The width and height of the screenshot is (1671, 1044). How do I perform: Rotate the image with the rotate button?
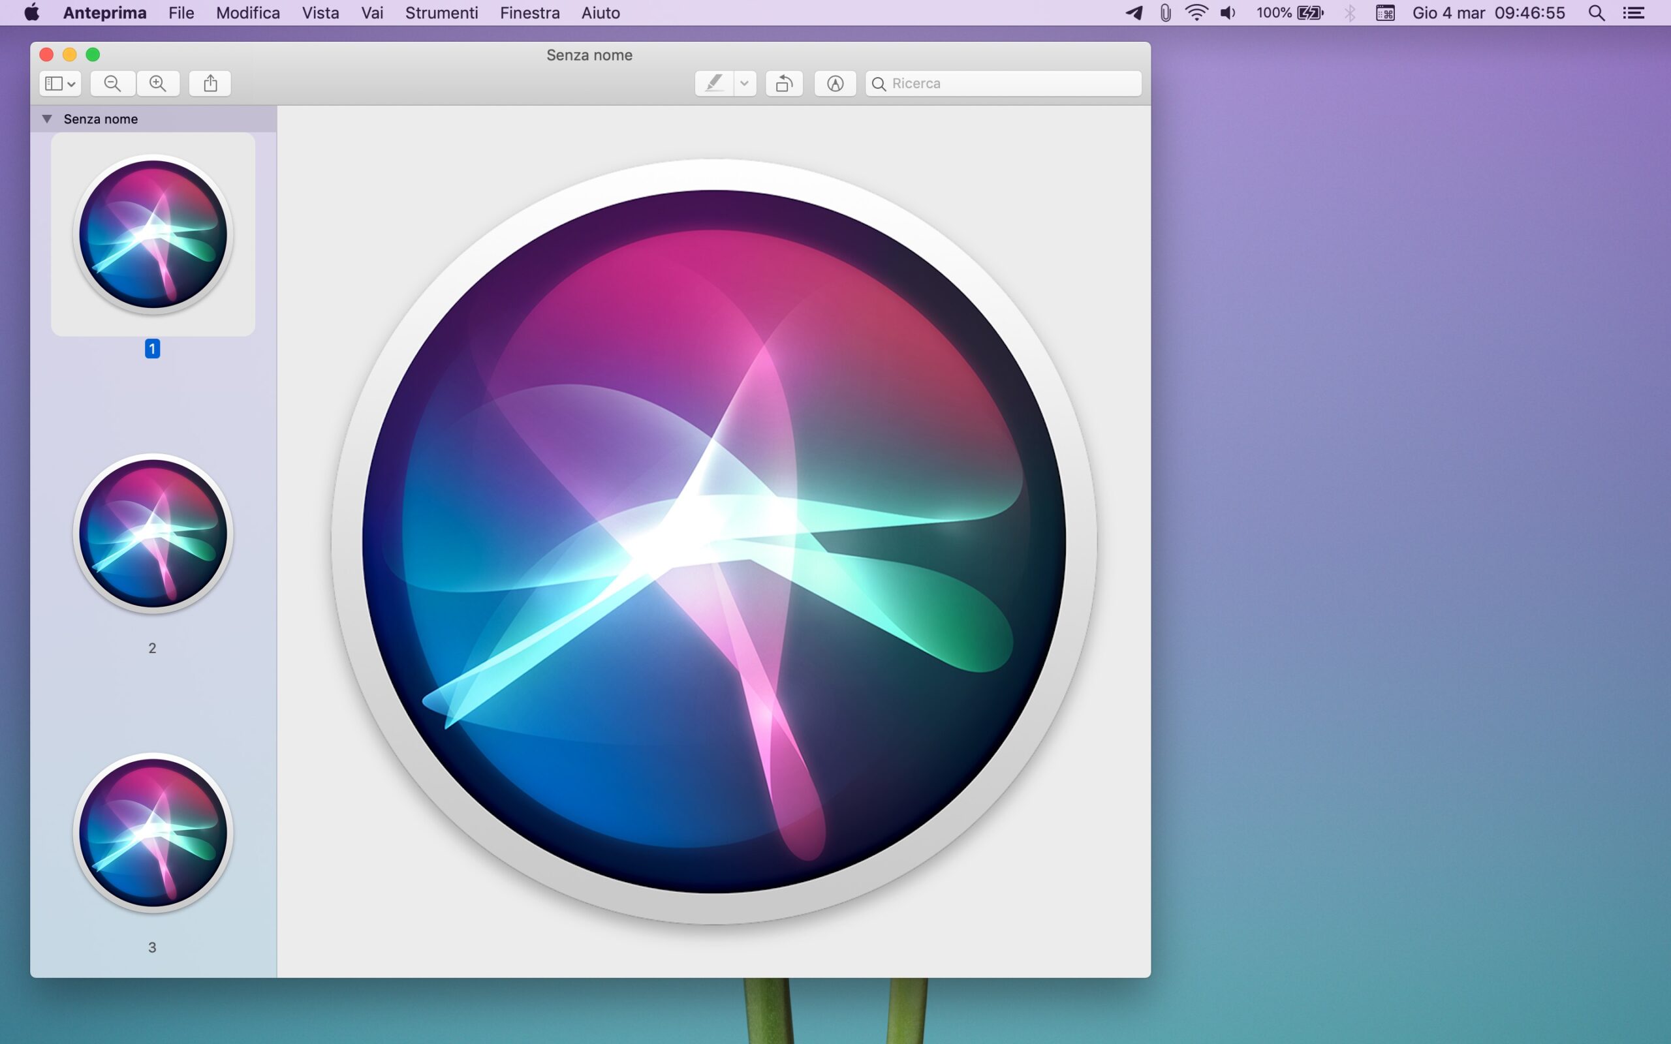[x=784, y=84]
